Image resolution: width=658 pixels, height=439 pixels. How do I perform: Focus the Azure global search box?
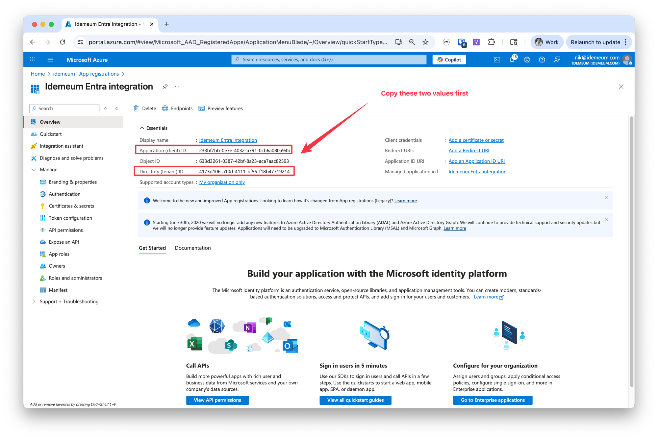point(329,60)
